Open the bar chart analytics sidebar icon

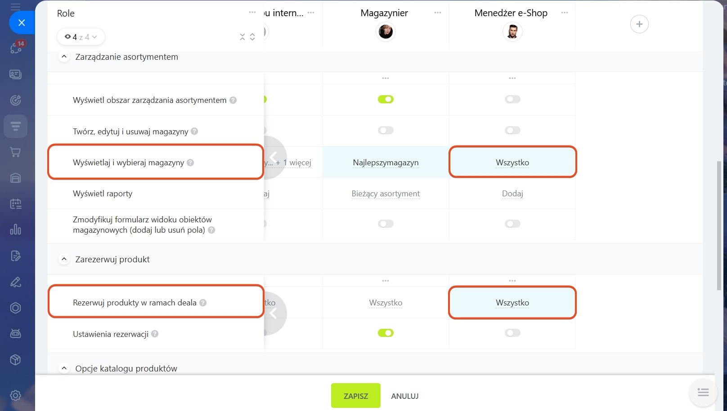[x=15, y=230]
